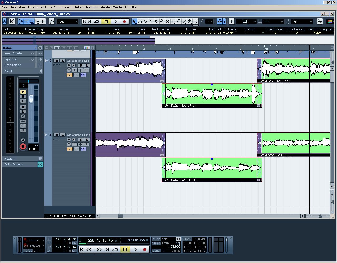Open the Takt grid type dropdown
The width and height of the screenshot is (337, 263).
tap(273, 22)
